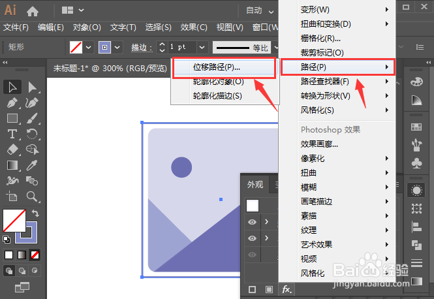Screen dimensions: 434x299
Task: Change screen mode at toolbar bottom
Action: 22,287
